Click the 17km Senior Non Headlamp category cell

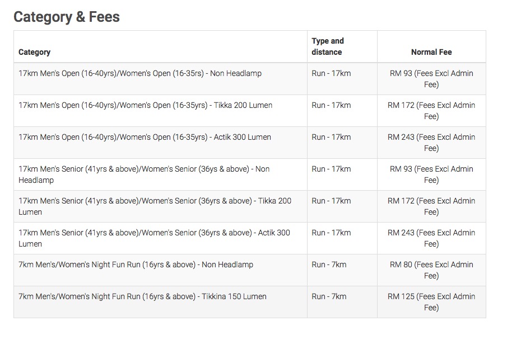[x=160, y=174]
